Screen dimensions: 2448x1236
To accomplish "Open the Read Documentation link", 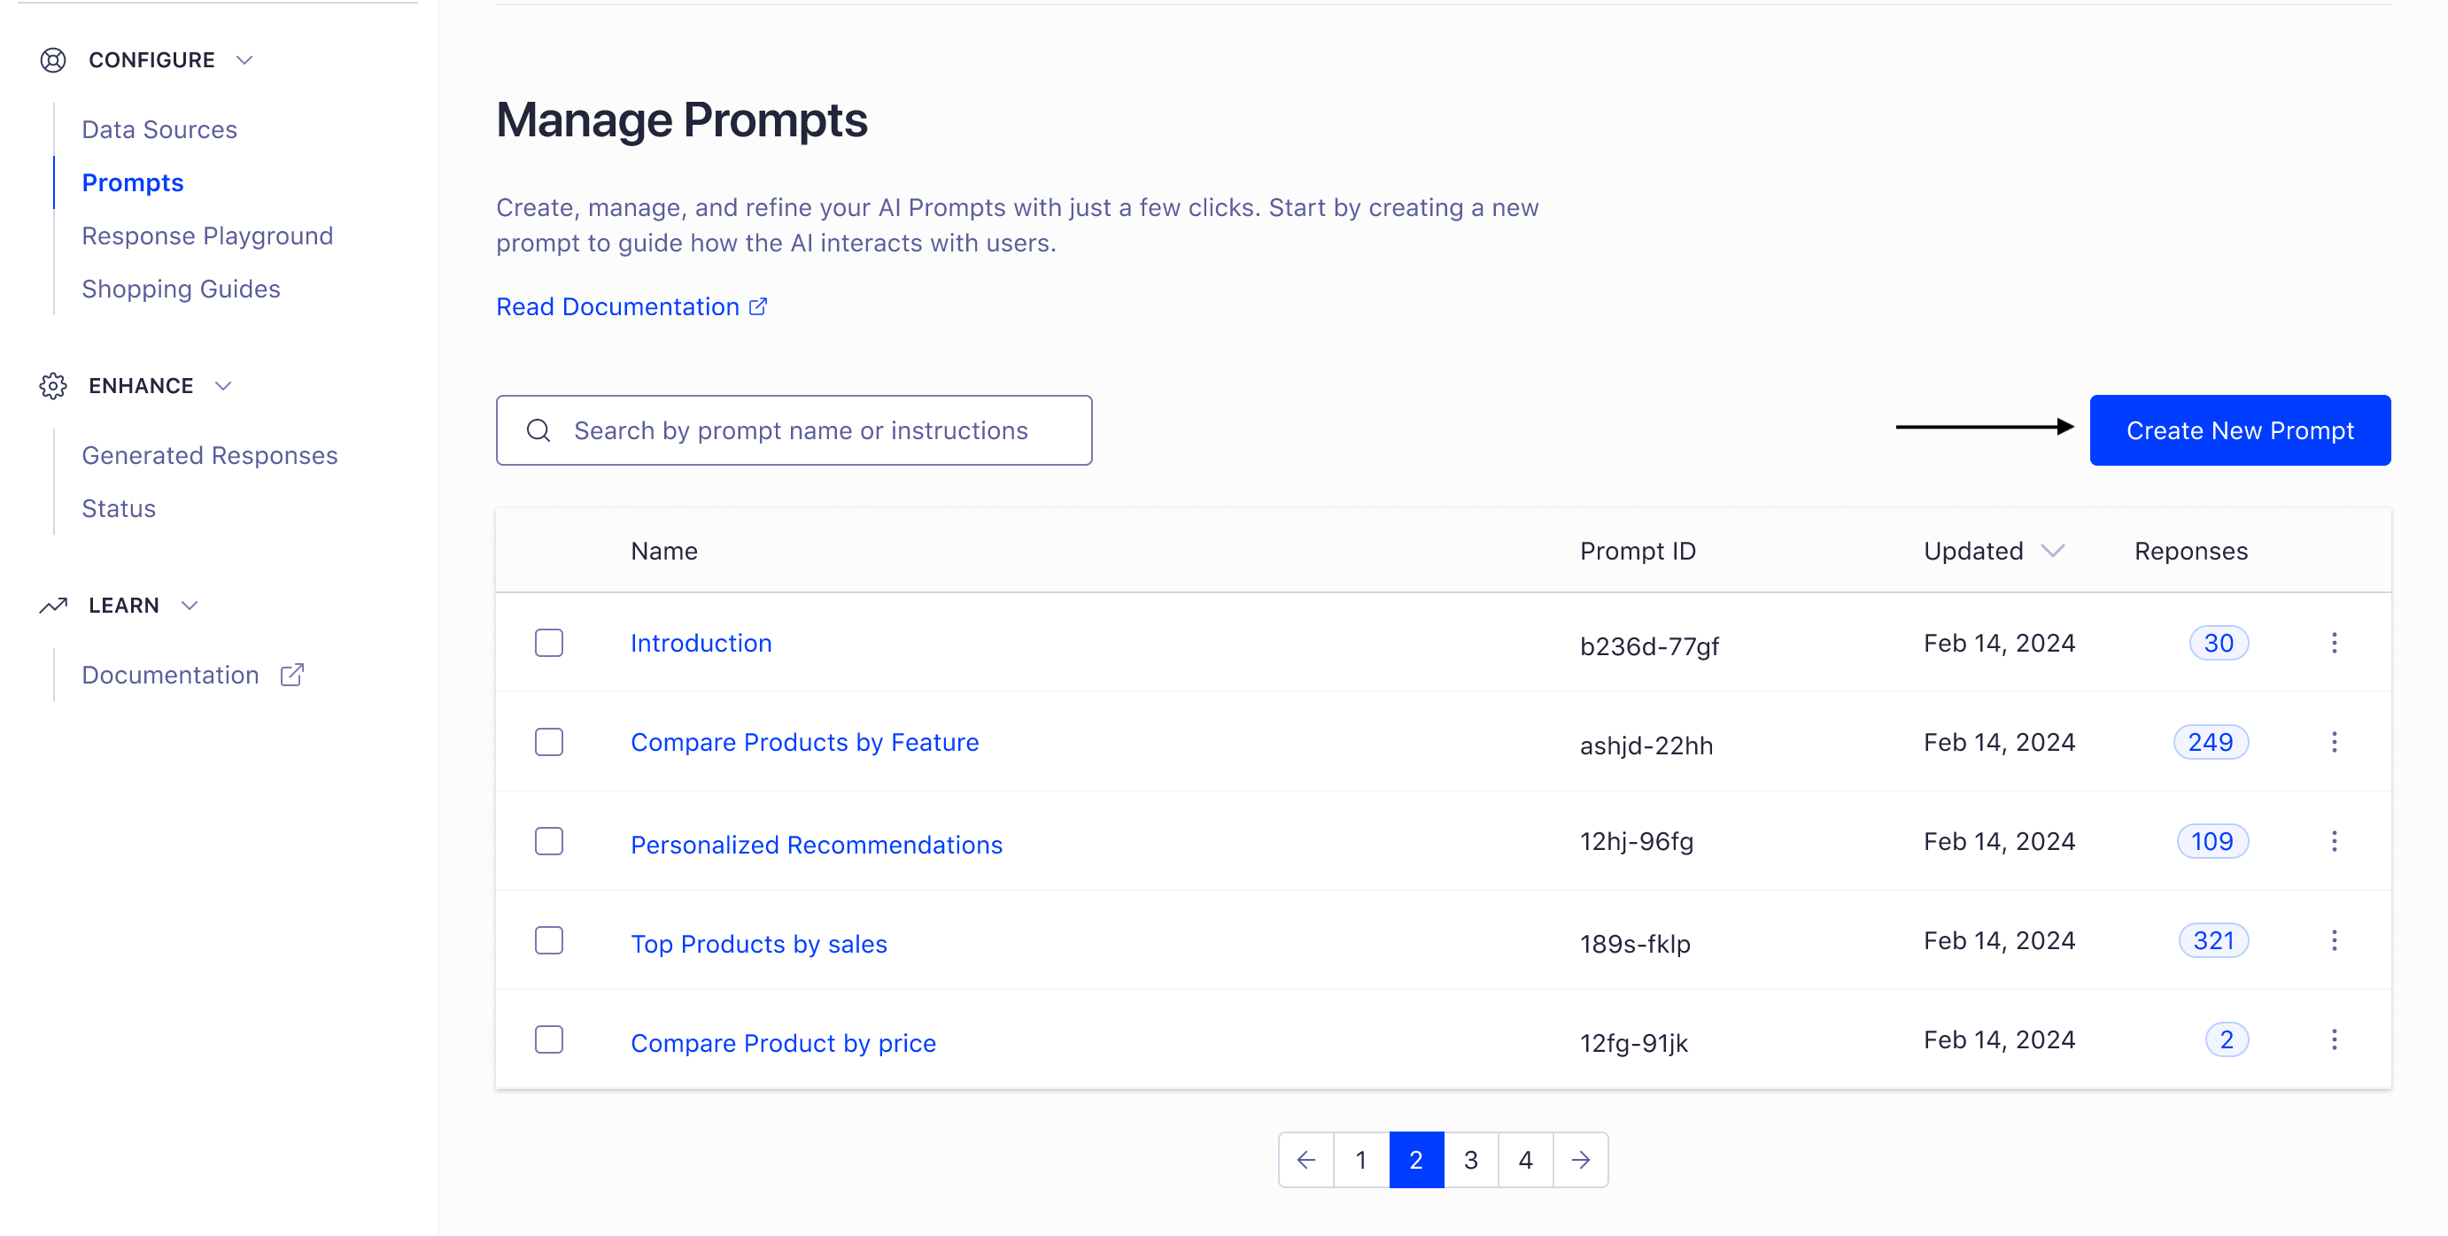I will point(616,306).
